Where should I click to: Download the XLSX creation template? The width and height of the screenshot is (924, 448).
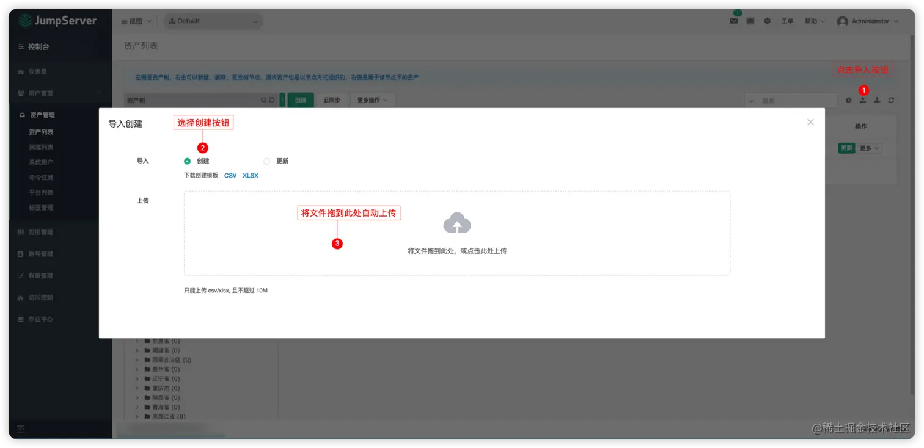(x=250, y=175)
